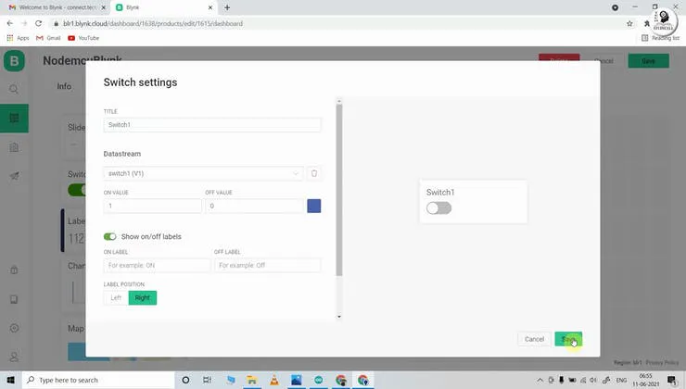Screen dimensions: 686x389
Task: Select Right label position
Action: click(142, 297)
